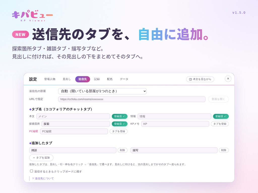Click the 設定 dialog title
Image resolution: width=258 pixels, height=193 pixels.
point(33,79)
